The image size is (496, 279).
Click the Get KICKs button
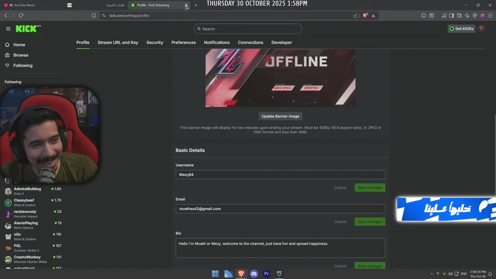pos(461,29)
